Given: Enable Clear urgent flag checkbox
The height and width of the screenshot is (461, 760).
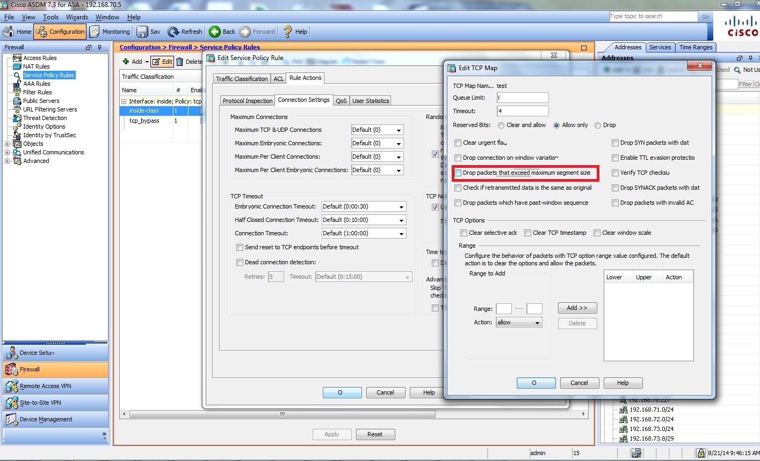Looking at the screenshot, I should (458, 143).
